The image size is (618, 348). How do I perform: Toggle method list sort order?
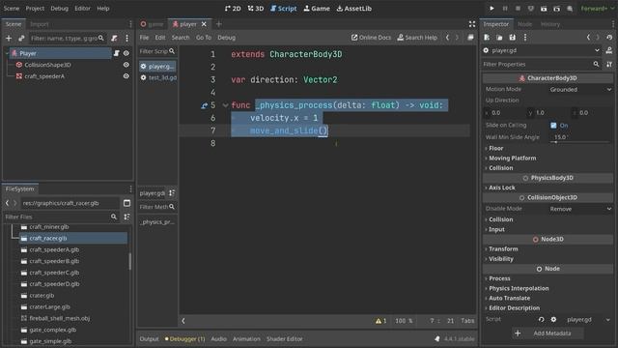pyautogui.click(x=172, y=193)
